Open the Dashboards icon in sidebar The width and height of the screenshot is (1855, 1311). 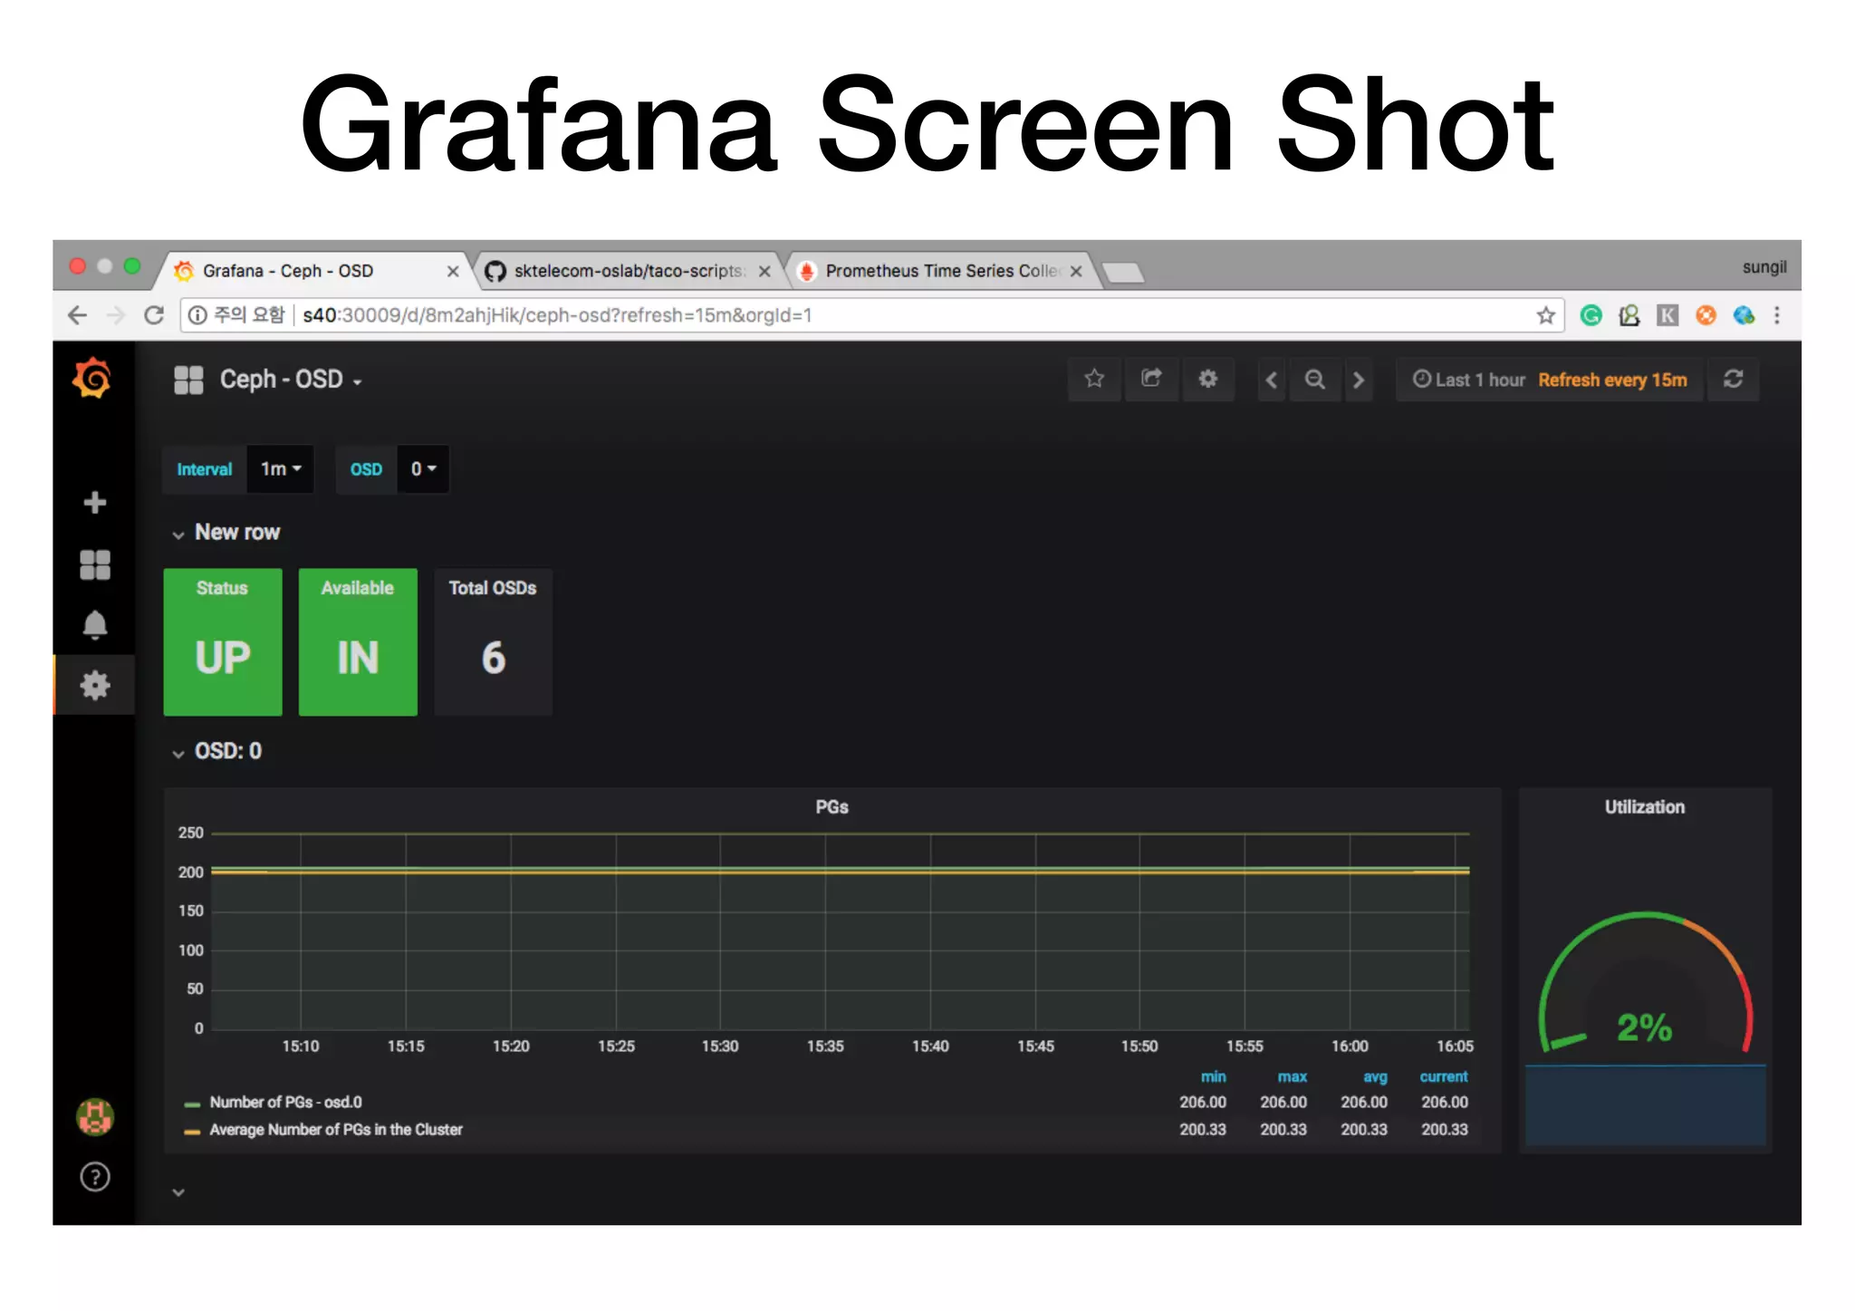94,564
